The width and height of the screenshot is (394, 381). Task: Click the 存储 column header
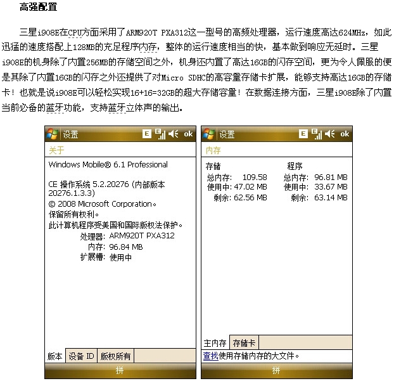213,166
